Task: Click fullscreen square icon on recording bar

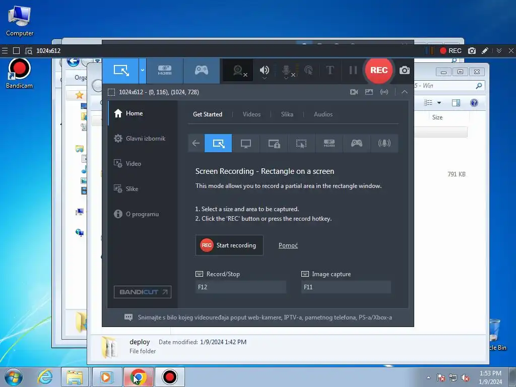Action: [x=16, y=51]
